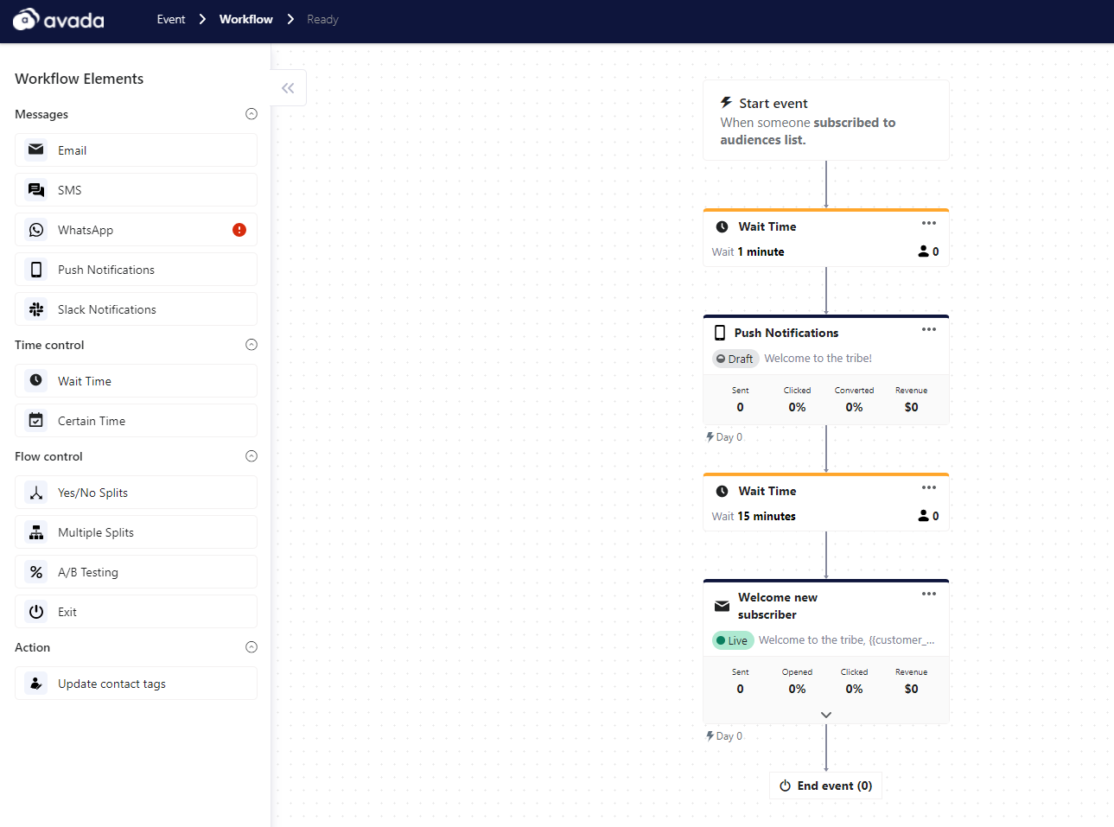
Task: Expand chevron under Welcome new subscriber stats
Action: point(826,715)
